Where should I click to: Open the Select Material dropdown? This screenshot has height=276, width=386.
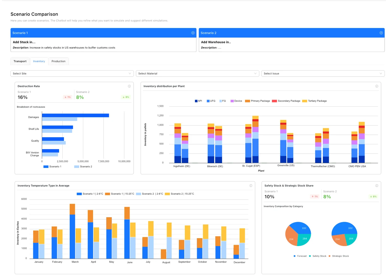(197, 73)
